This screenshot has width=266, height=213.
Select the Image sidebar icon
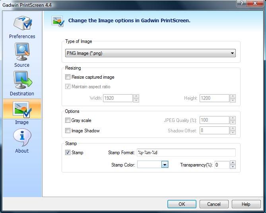pos(22,109)
